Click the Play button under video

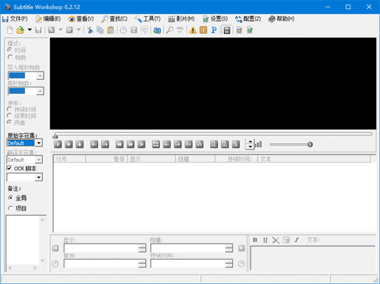(58, 145)
